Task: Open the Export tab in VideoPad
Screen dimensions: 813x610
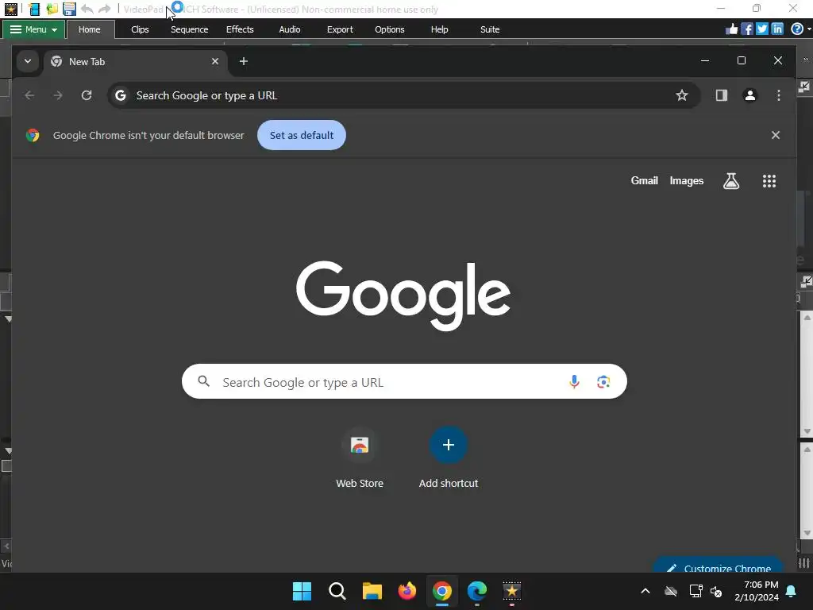Action: [x=340, y=29]
